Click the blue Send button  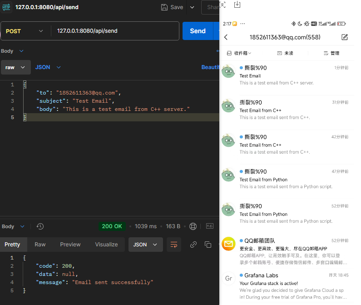pyautogui.click(x=198, y=31)
